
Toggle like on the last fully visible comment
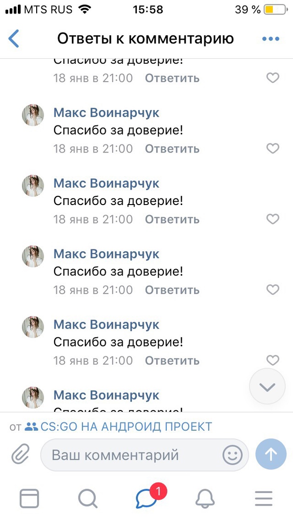273,360
